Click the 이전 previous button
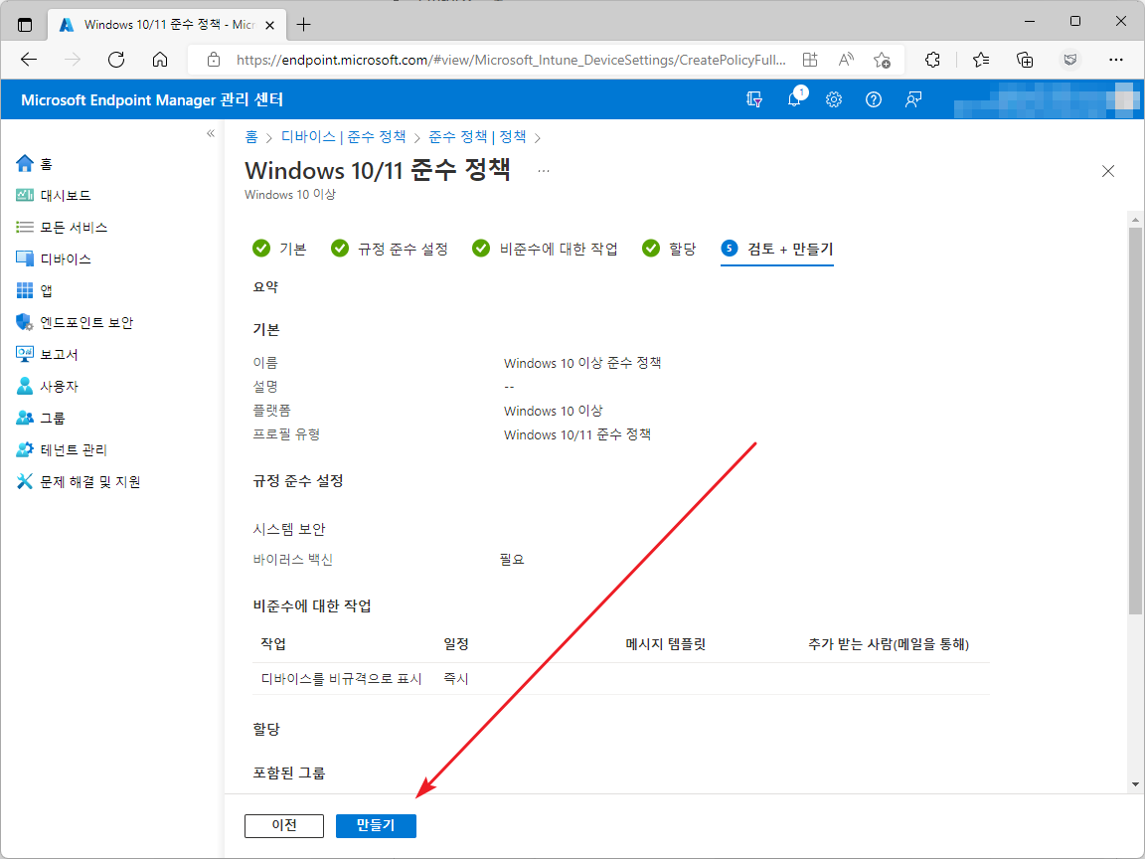This screenshot has height=859, width=1145. coord(284,825)
